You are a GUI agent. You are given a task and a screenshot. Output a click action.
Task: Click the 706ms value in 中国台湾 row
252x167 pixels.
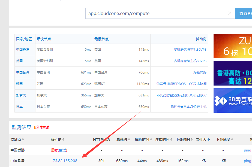pos(144,72)
